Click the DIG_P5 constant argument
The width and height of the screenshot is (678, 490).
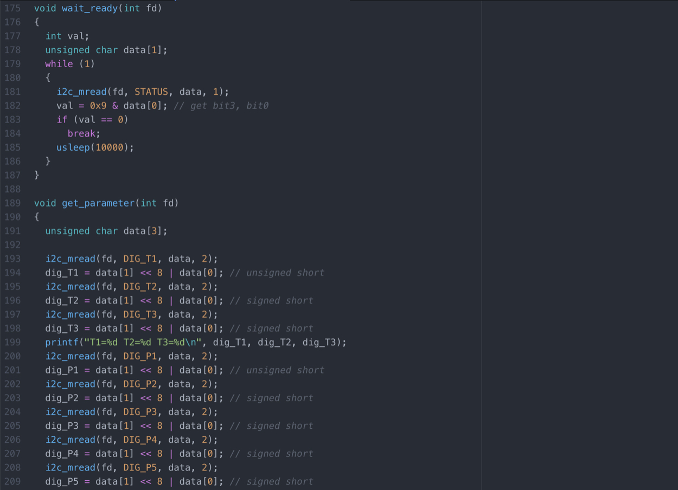click(140, 468)
